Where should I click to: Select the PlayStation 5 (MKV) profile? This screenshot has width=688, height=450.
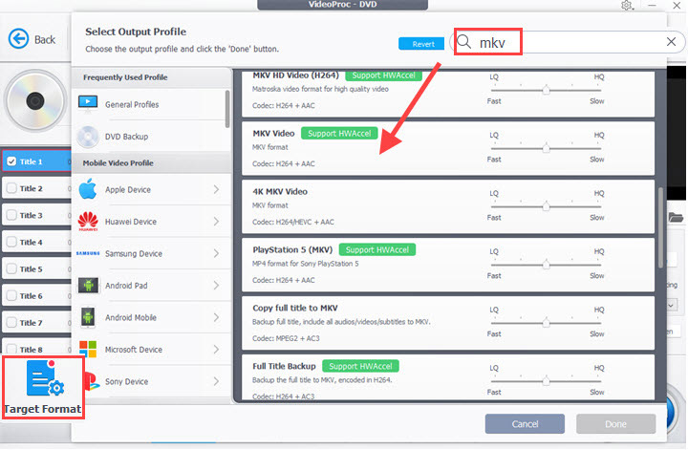[448, 265]
